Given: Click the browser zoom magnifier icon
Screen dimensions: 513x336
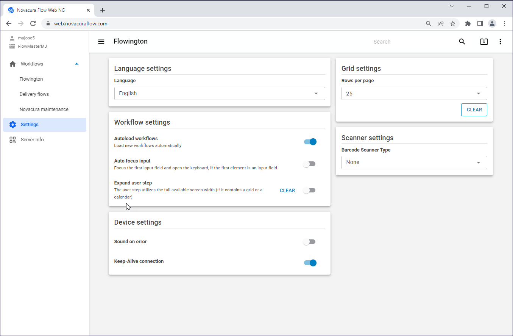Looking at the screenshot, I should tap(429, 23).
